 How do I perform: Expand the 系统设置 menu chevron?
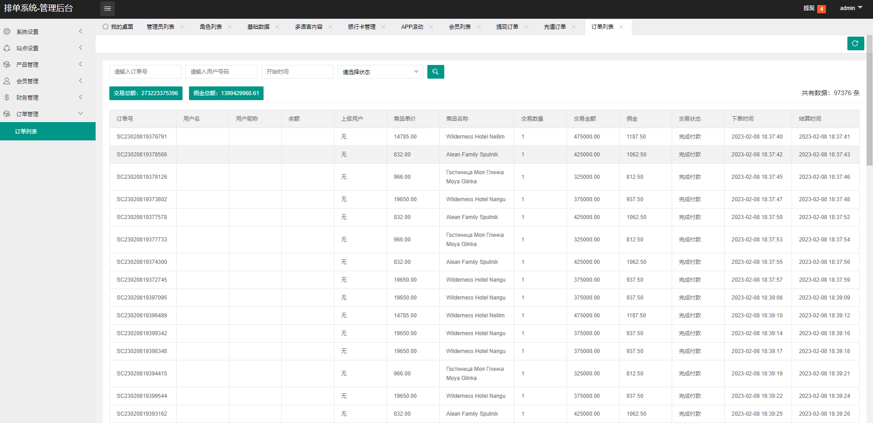81,31
